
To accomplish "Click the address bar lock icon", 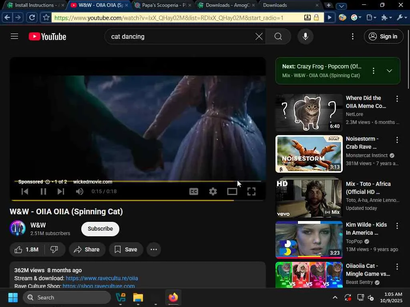I will tap(316, 18).
